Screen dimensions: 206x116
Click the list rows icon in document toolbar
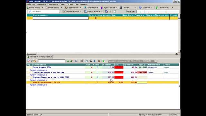click(x=91, y=61)
